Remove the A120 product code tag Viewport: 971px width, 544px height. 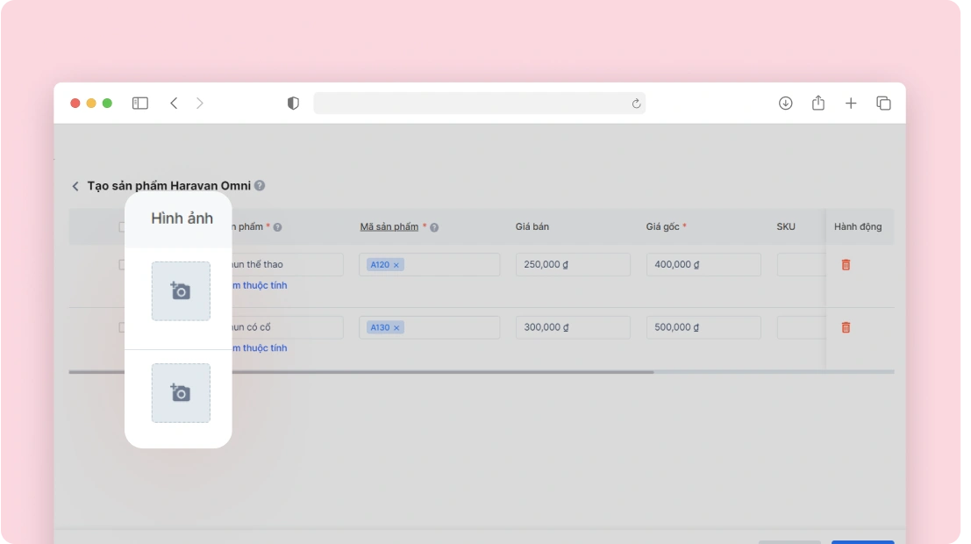(x=396, y=265)
